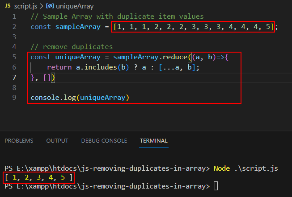
Task: Select the TERMINAL tab
Action: tap(154, 141)
